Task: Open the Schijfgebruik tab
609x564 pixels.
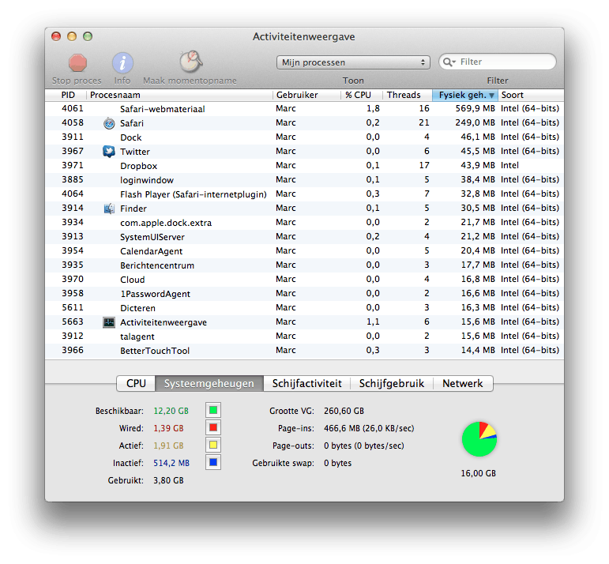Action: coord(392,383)
